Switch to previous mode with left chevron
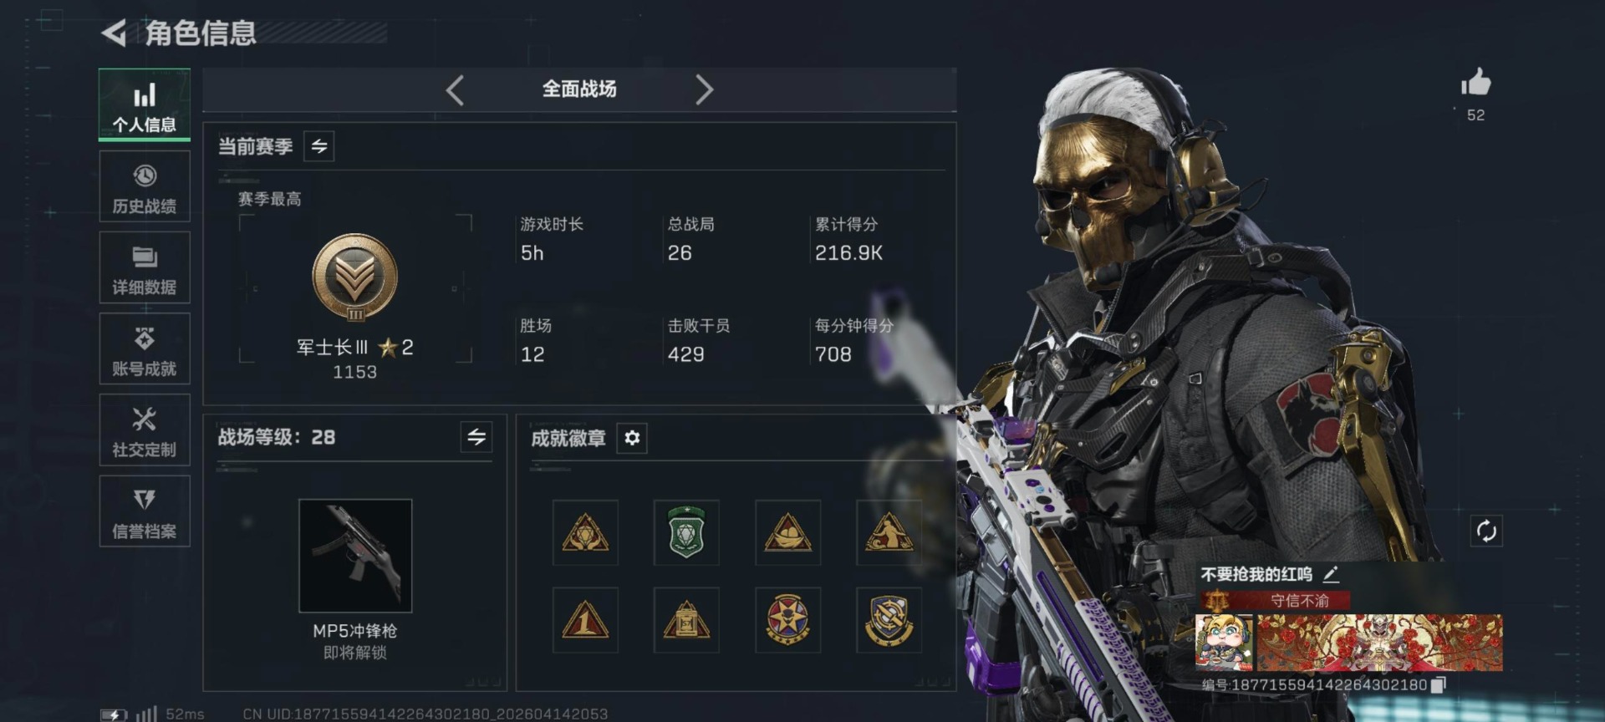This screenshot has width=1605, height=722. [455, 89]
